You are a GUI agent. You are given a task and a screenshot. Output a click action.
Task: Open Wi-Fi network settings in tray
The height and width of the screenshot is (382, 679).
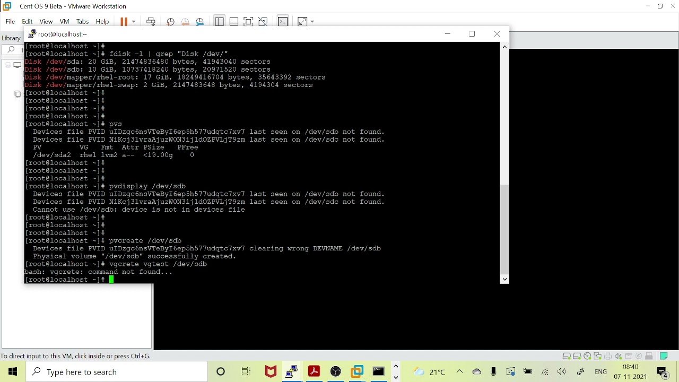pyautogui.click(x=545, y=372)
